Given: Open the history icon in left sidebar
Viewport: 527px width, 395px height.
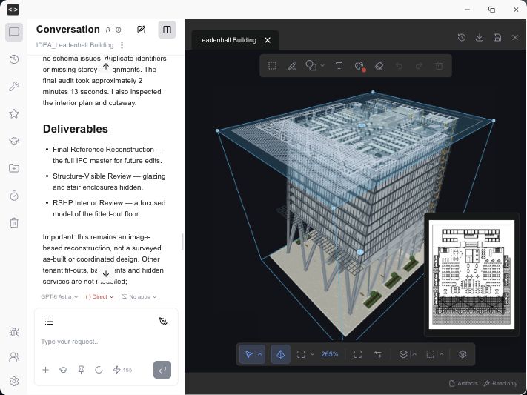Looking at the screenshot, I should pyautogui.click(x=14, y=59).
